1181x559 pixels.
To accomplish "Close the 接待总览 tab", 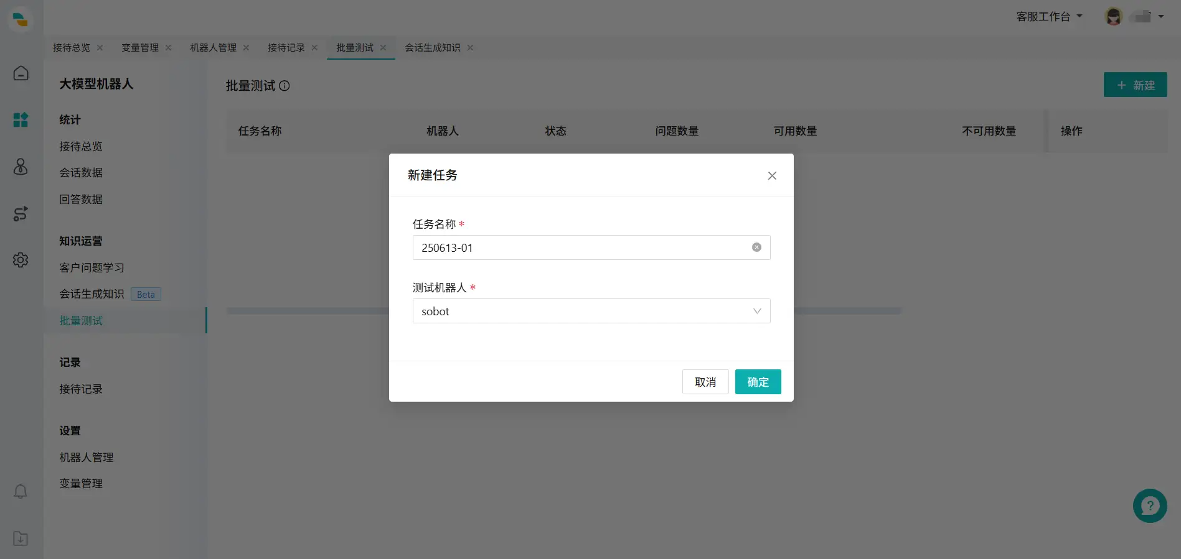I will coord(100,48).
